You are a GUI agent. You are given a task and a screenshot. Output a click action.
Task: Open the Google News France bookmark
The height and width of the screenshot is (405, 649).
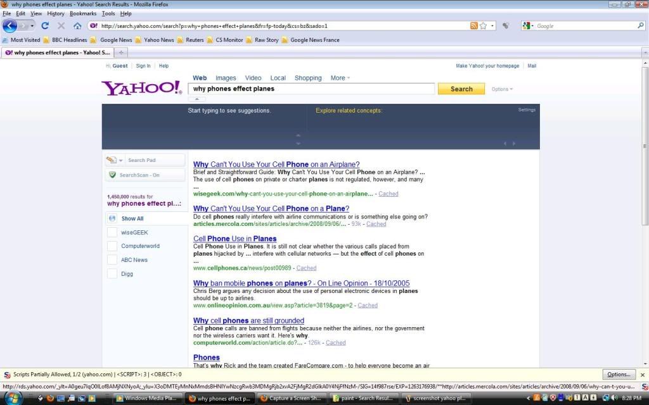tap(311, 40)
